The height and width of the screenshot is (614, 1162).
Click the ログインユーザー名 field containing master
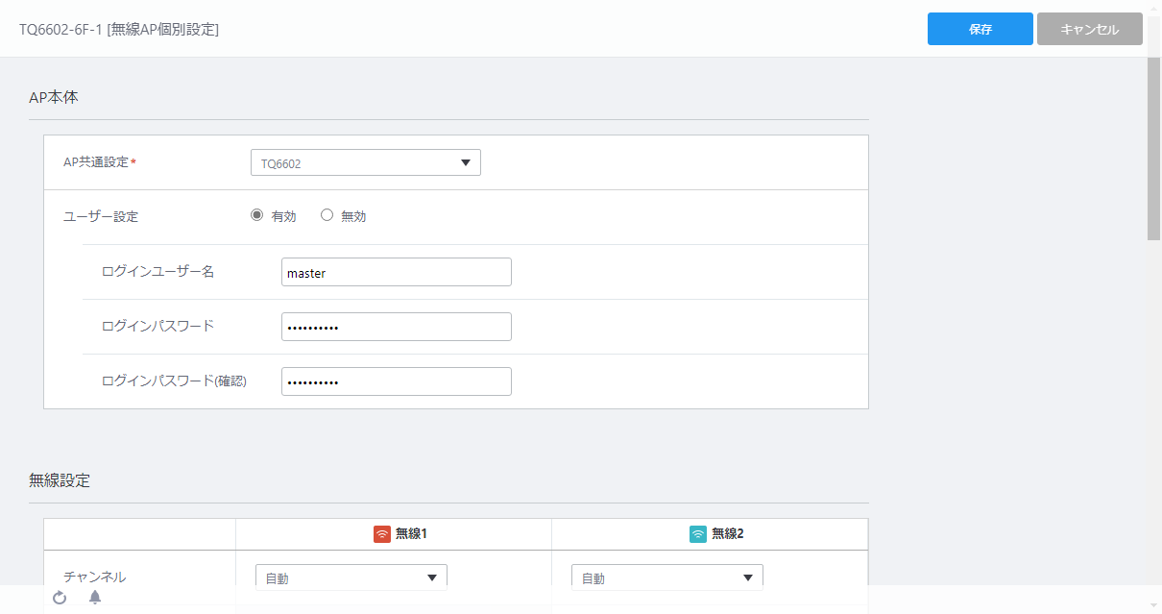click(397, 272)
